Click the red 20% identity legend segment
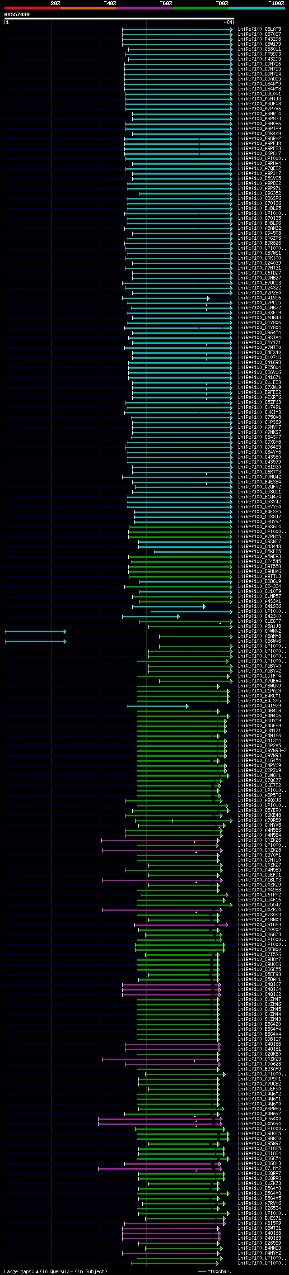 [32, 8]
